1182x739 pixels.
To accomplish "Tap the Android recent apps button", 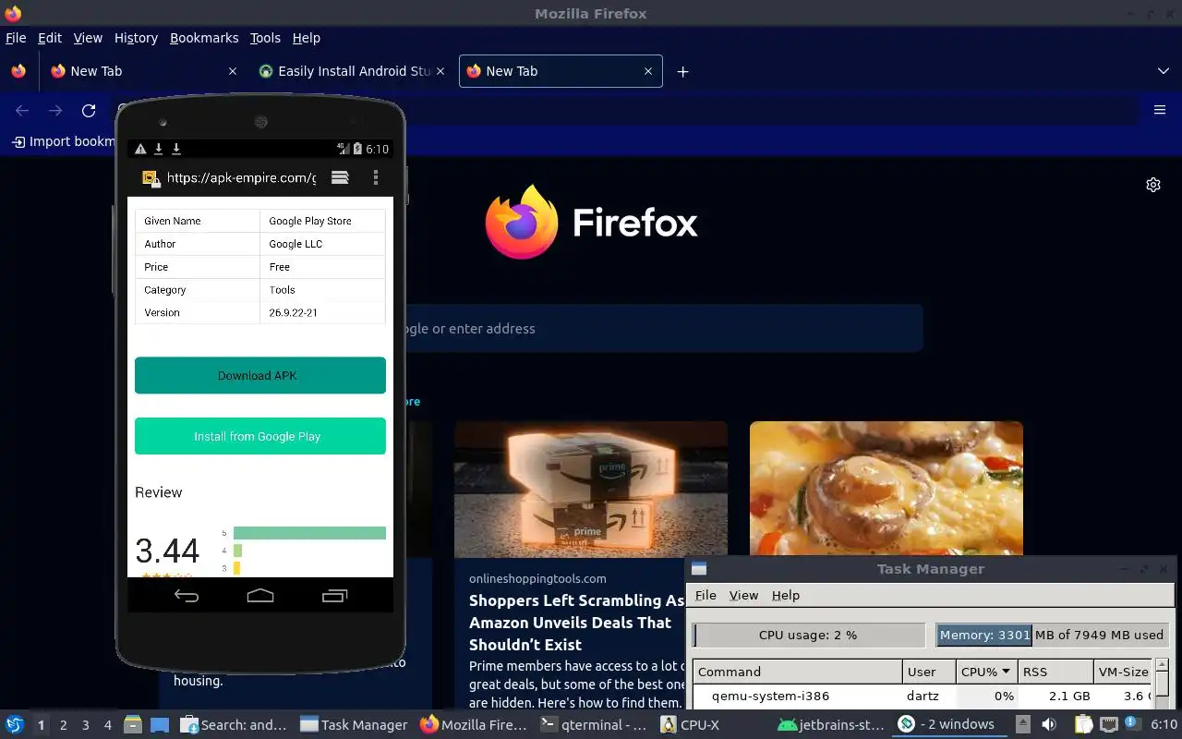I will [334, 596].
